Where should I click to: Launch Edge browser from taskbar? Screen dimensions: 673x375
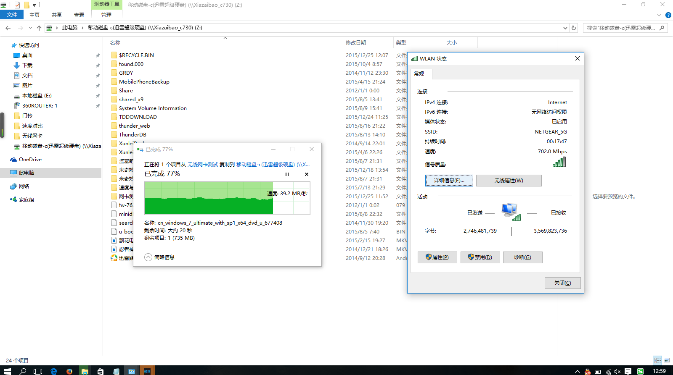point(54,371)
